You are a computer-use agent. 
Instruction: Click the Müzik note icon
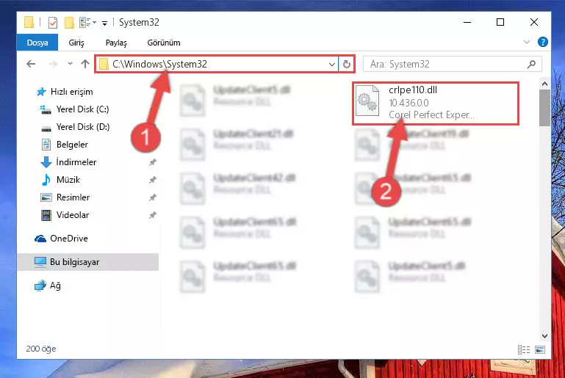[x=46, y=180]
